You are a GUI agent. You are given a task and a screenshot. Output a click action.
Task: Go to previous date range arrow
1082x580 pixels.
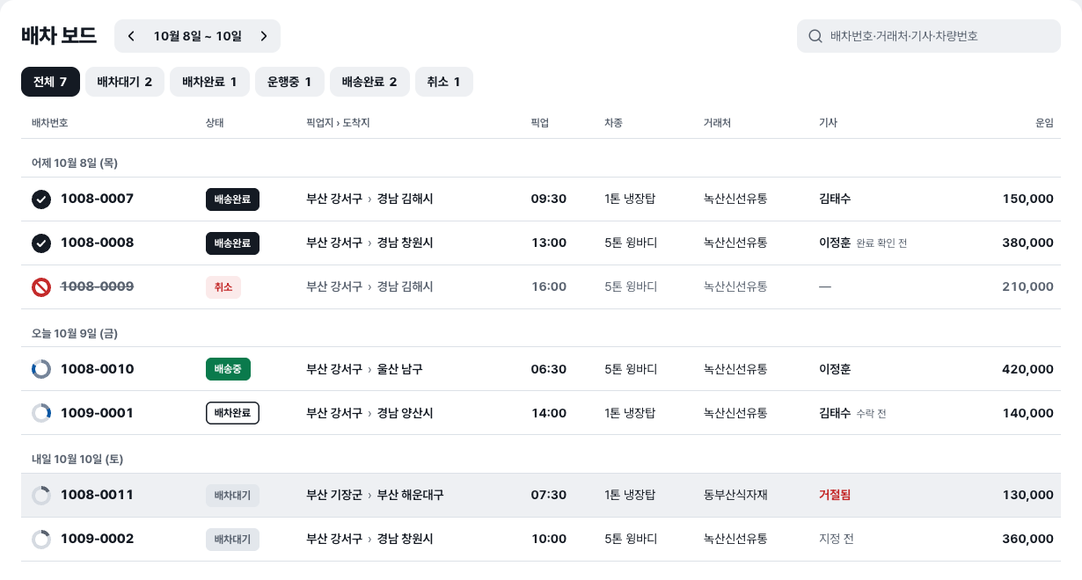pyautogui.click(x=131, y=36)
